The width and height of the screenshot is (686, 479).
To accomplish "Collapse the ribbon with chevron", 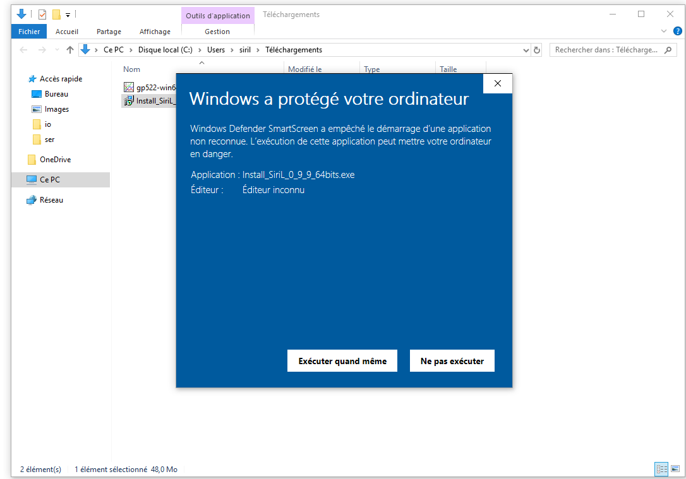I will (x=664, y=31).
